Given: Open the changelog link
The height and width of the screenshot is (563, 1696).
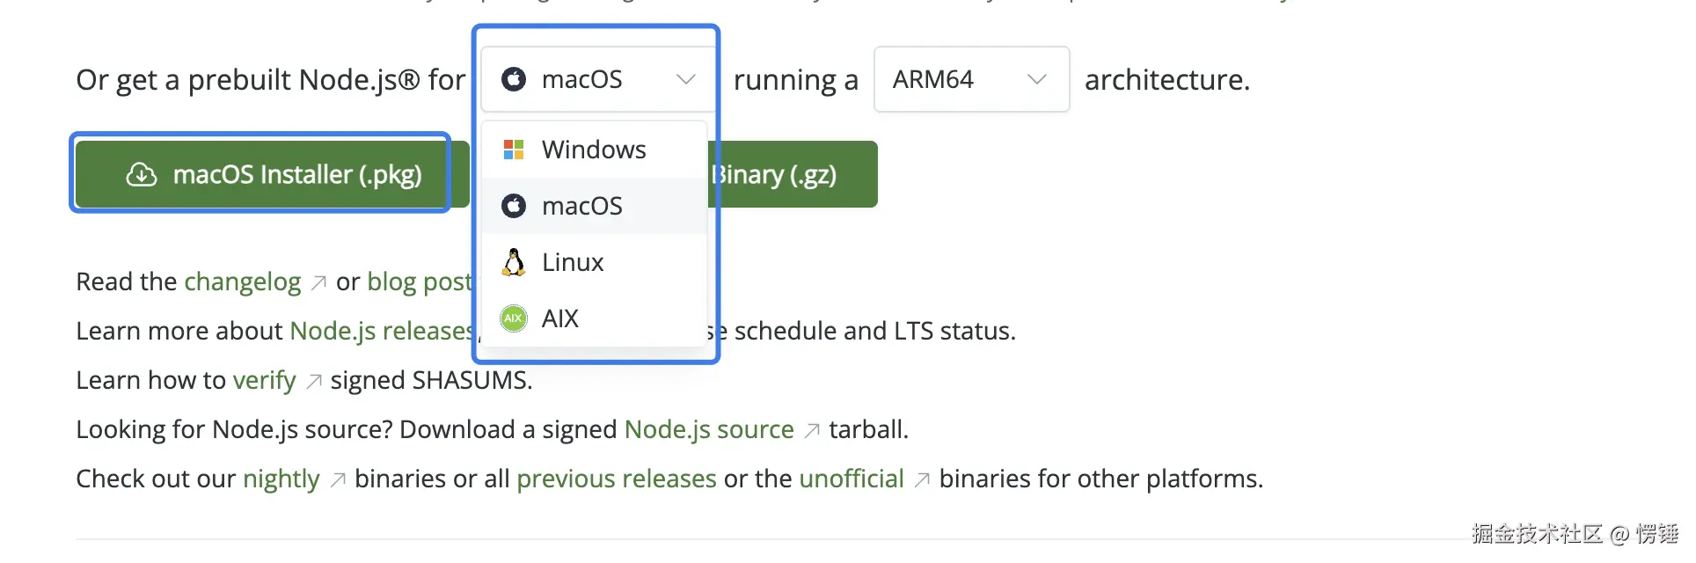Looking at the screenshot, I should tap(242, 281).
